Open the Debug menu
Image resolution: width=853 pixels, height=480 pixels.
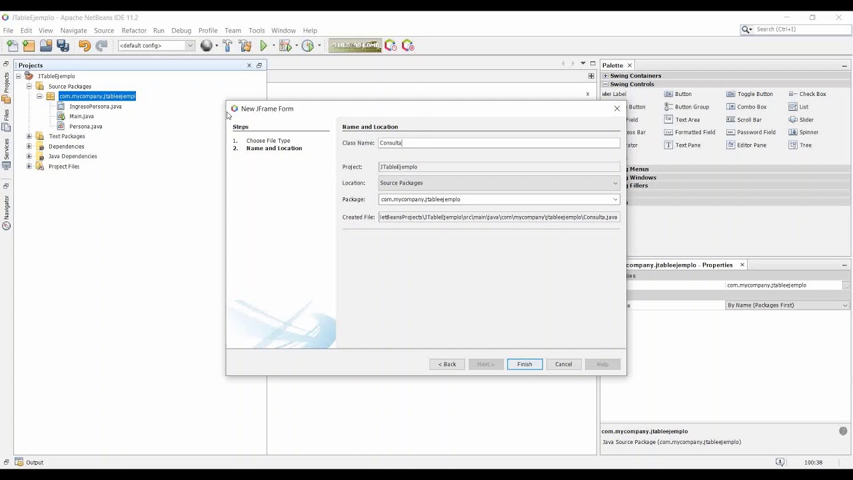point(181,30)
